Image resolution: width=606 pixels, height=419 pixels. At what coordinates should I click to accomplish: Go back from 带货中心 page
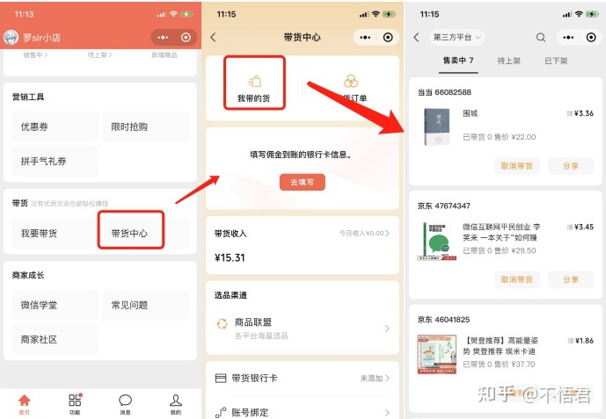(x=214, y=38)
